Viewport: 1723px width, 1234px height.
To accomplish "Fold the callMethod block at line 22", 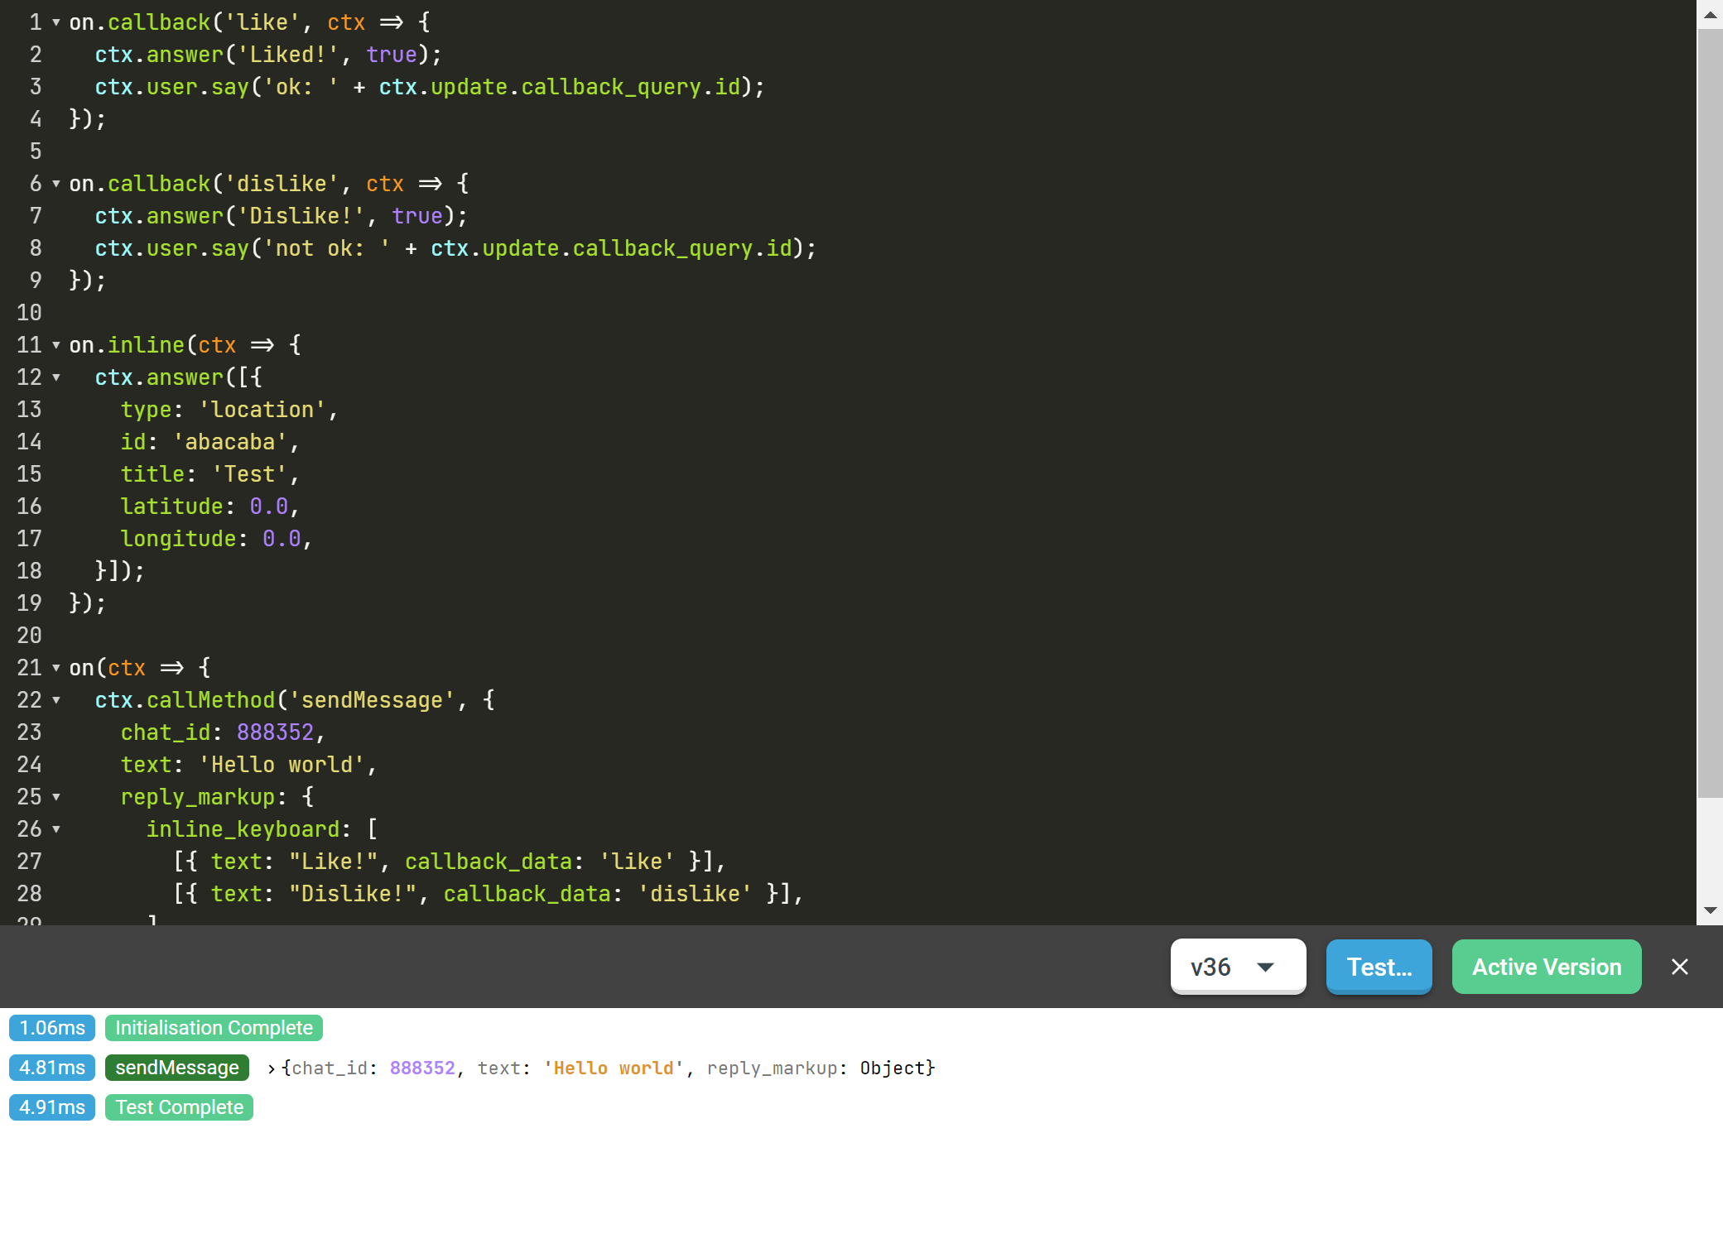I will click(x=56, y=700).
